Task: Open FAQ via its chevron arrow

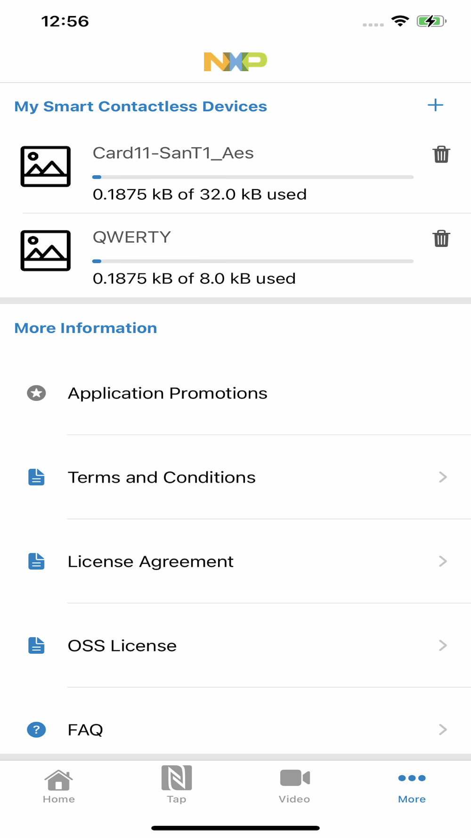Action: pos(443,730)
